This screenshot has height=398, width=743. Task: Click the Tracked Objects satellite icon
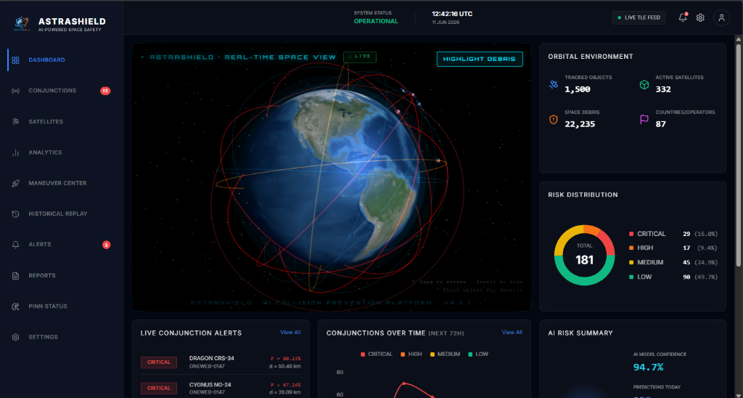pyautogui.click(x=554, y=85)
